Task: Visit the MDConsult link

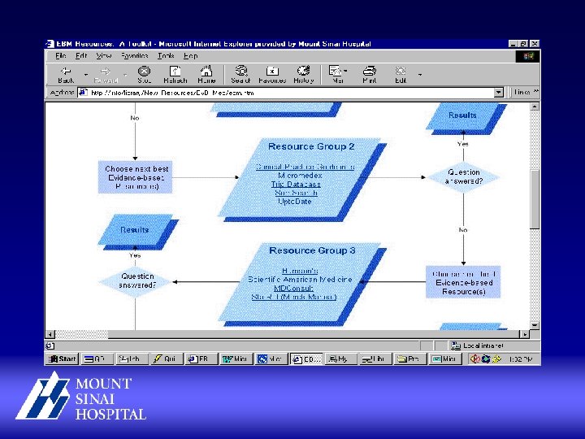Action: (293, 288)
